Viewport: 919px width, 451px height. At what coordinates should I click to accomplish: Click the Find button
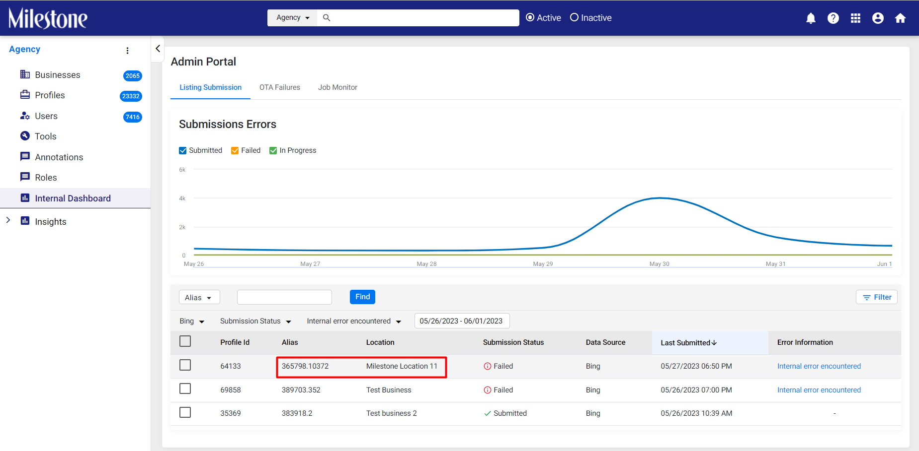pyautogui.click(x=362, y=297)
